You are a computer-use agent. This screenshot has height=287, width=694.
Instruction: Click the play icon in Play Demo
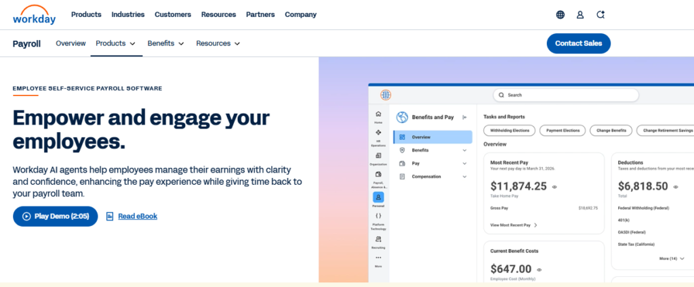(x=26, y=216)
